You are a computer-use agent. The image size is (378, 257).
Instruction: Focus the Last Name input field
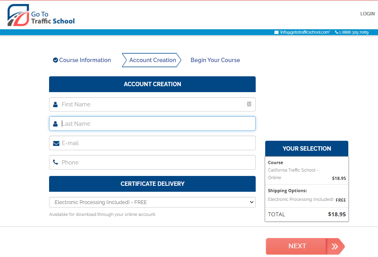pyautogui.click(x=152, y=124)
